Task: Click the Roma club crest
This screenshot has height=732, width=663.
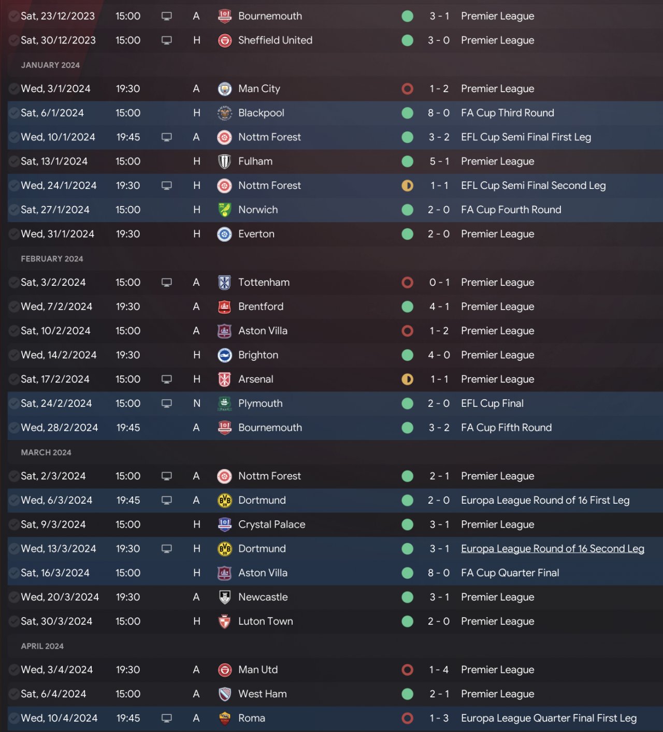Action: click(224, 719)
